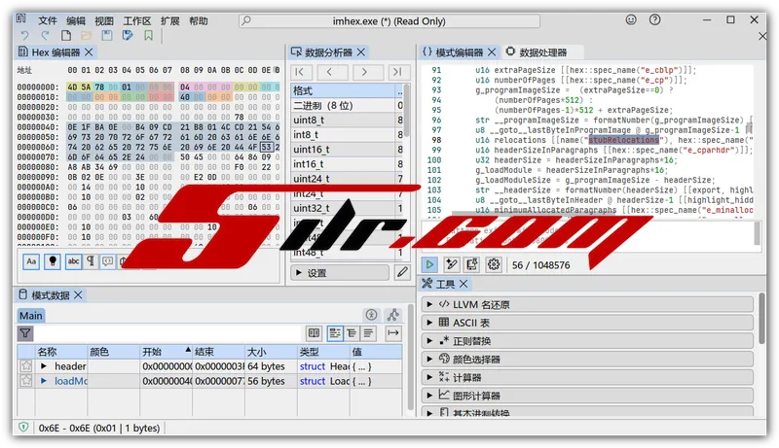Open the 工作区 menu
The height and width of the screenshot is (448, 779).
click(137, 20)
